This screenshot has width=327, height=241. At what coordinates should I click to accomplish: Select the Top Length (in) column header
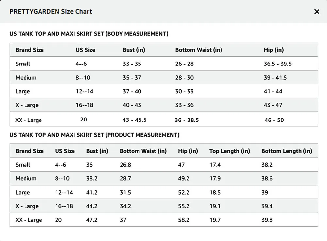[x=230, y=151]
